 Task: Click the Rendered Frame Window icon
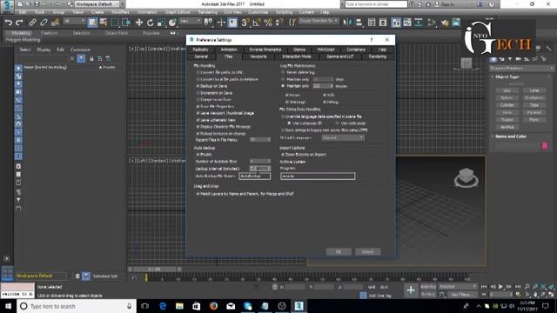pyautogui.click(x=456, y=23)
